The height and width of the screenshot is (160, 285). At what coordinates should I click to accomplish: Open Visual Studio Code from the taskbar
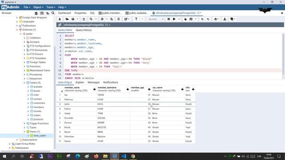124,156
